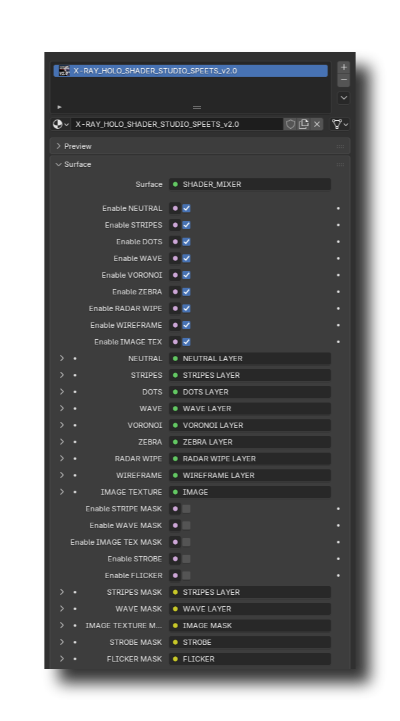Disable the Enable WIREFRAME checkbox
Screen dimensions: 400x721
click(x=187, y=326)
